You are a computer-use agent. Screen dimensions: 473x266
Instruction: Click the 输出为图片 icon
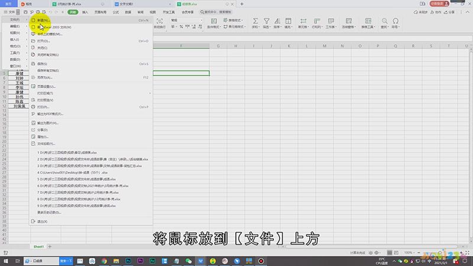coord(33,123)
